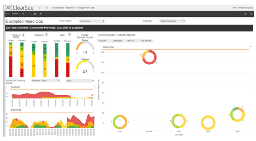The height and width of the screenshot is (141, 256).
Task: Click the redo arrow in dark toolbar
Action: click(x=29, y=14)
